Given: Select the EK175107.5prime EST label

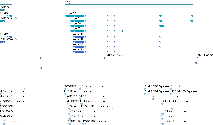Looking at the screenshot, I should [81, 116].
